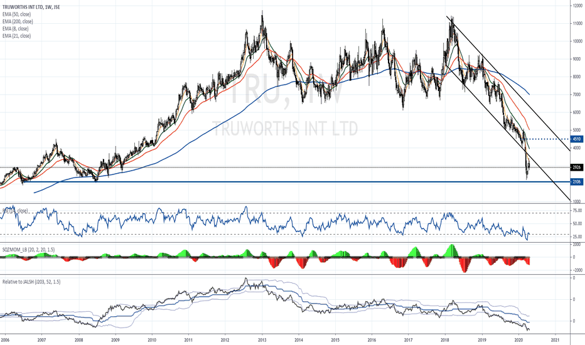Select the EMA (8, close) legend entry
585x345 pixels.
[x=16, y=29]
